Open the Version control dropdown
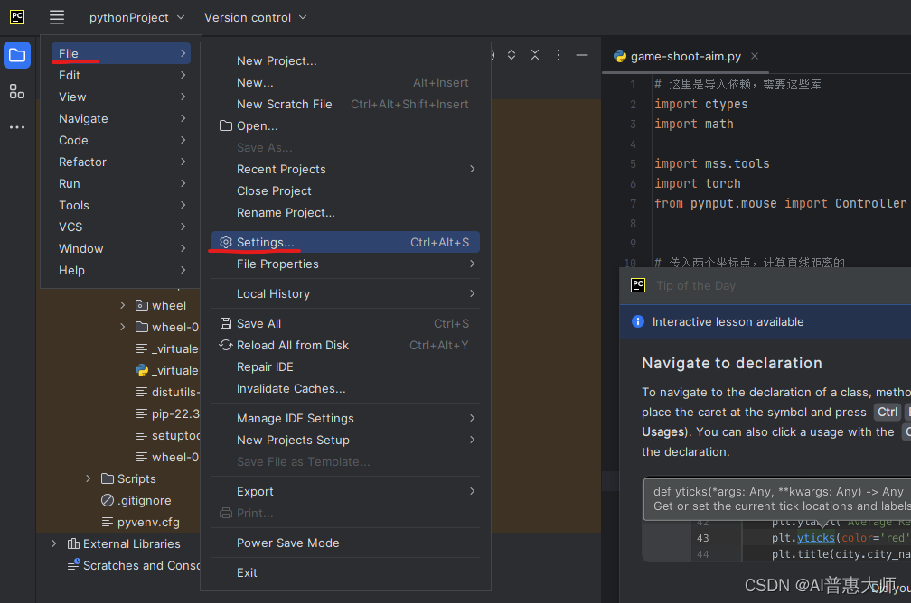 point(255,17)
